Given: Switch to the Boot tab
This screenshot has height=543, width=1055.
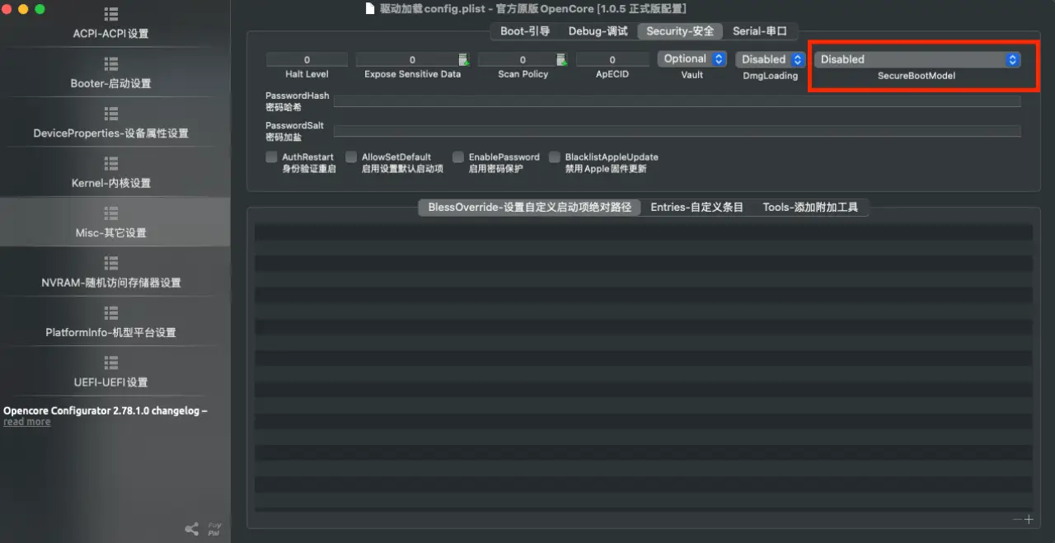Looking at the screenshot, I should click(x=524, y=31).
